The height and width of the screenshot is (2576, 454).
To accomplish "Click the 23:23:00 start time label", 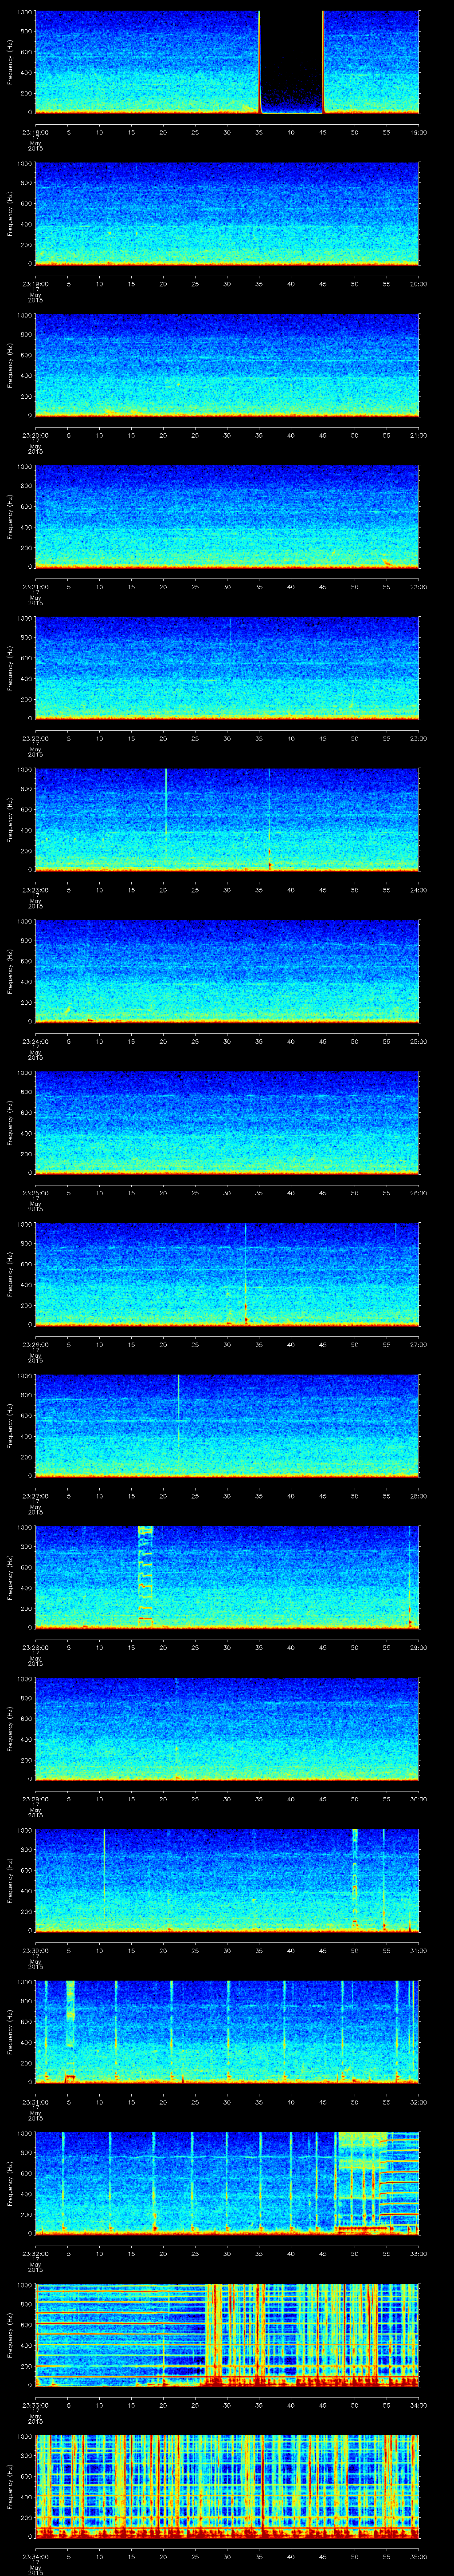I will click(35, 890).
